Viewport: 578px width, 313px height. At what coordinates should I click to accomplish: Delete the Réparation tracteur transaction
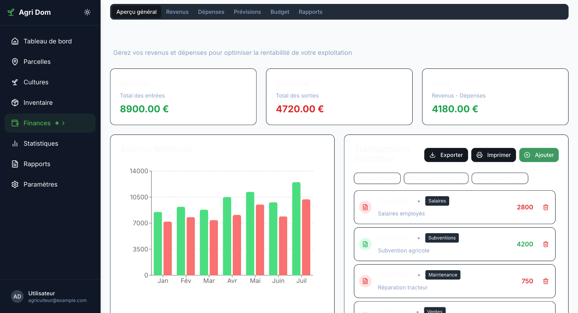tap(545, 281)
